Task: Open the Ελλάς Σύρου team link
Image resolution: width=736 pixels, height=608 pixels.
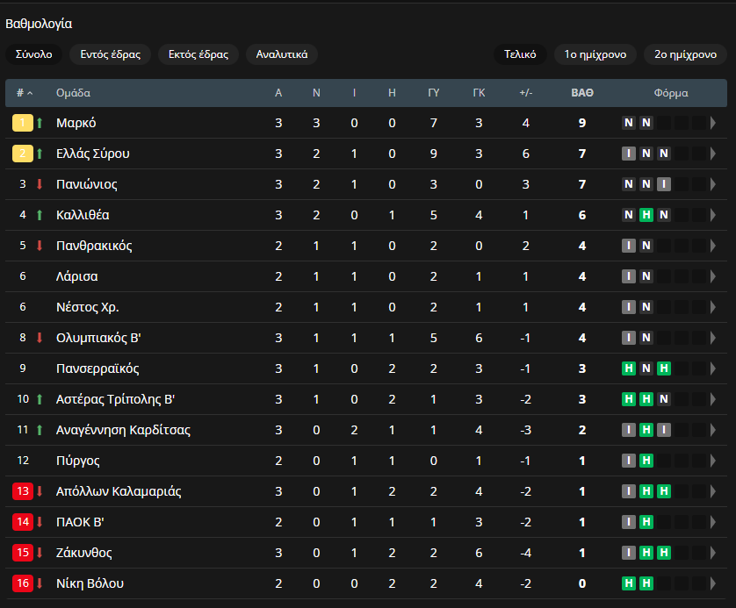Action: tap(93, 154)
